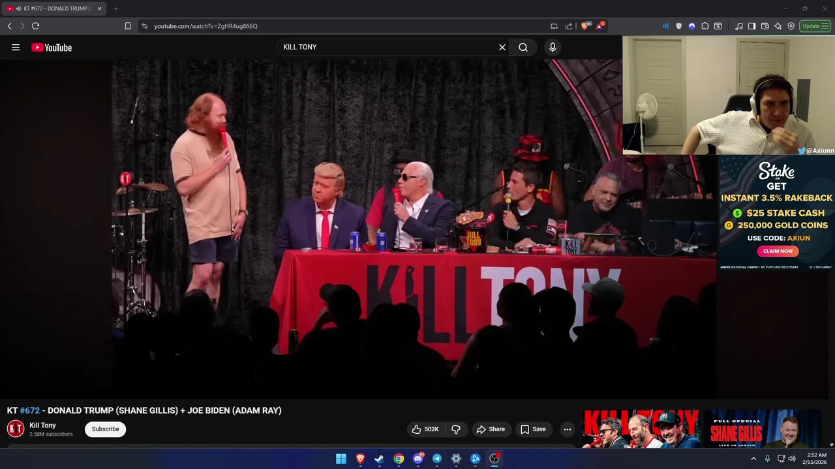Screen dimensions: 835x469
Task: Open Brave Rewards triangle icon
Action: click(600, 26)
